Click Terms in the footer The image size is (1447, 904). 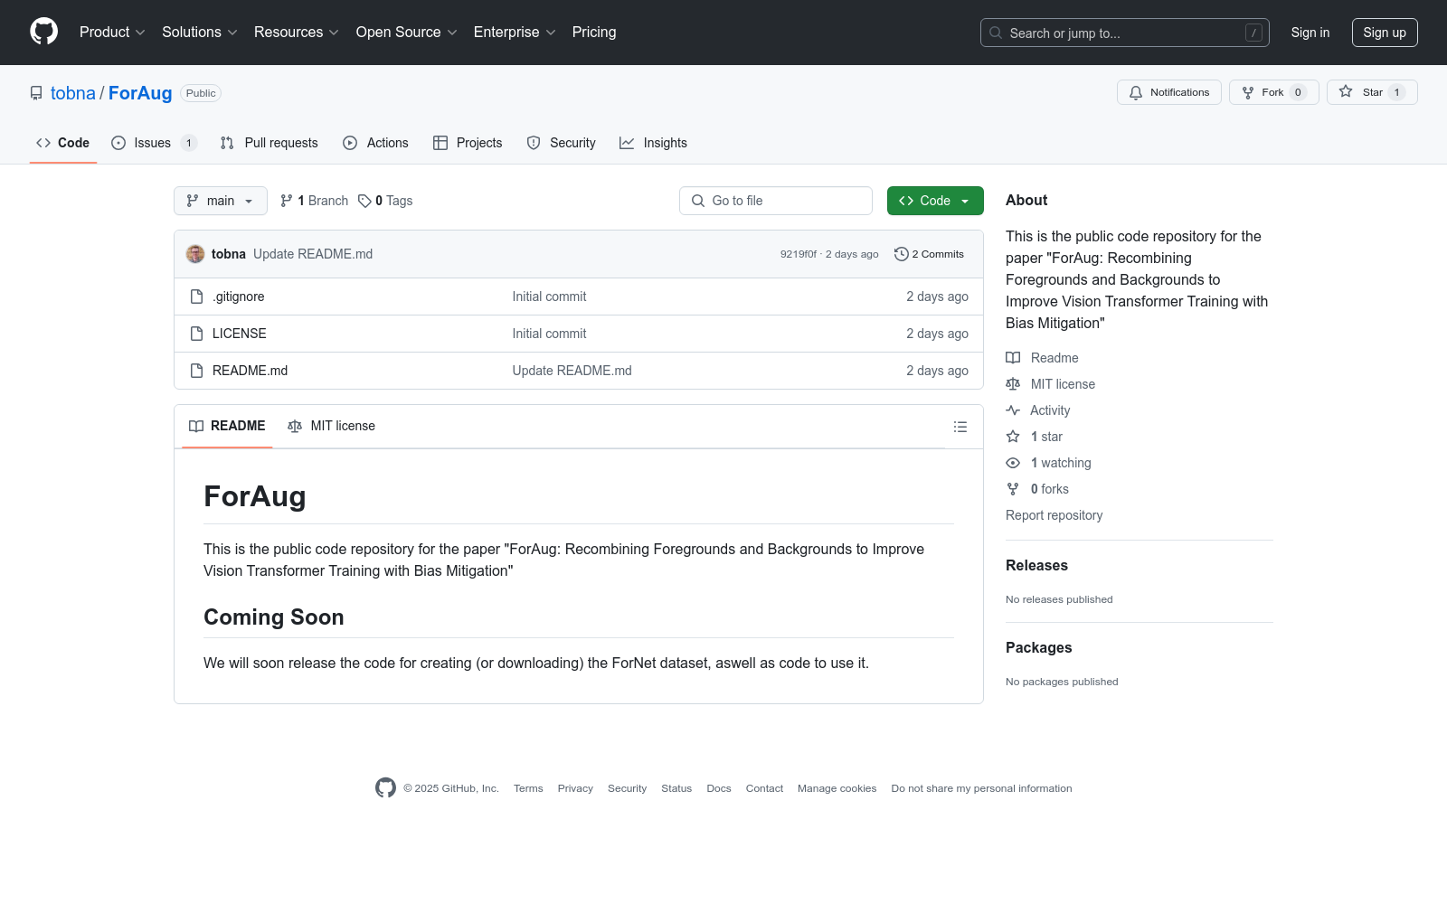528,788
